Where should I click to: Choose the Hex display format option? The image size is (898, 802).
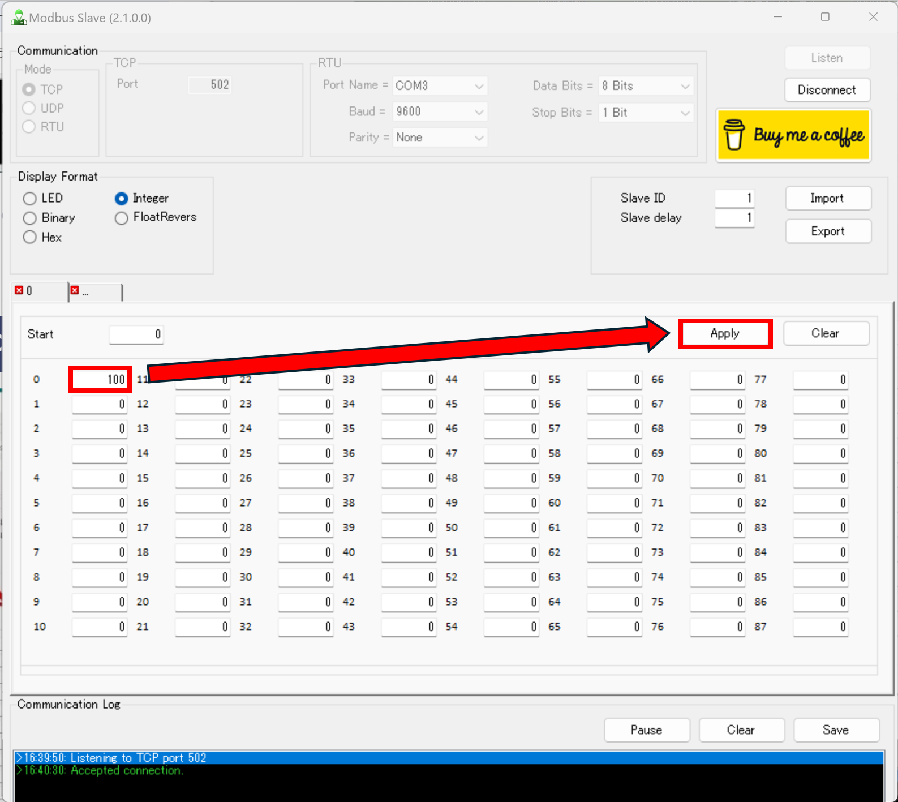click(x=30, y=237)
